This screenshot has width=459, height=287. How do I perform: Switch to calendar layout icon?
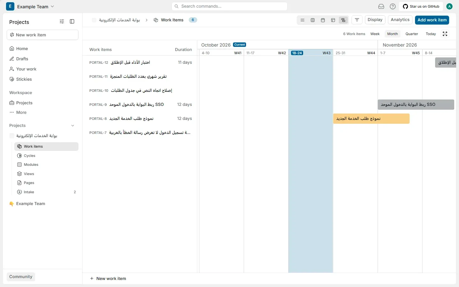[323, 20]
